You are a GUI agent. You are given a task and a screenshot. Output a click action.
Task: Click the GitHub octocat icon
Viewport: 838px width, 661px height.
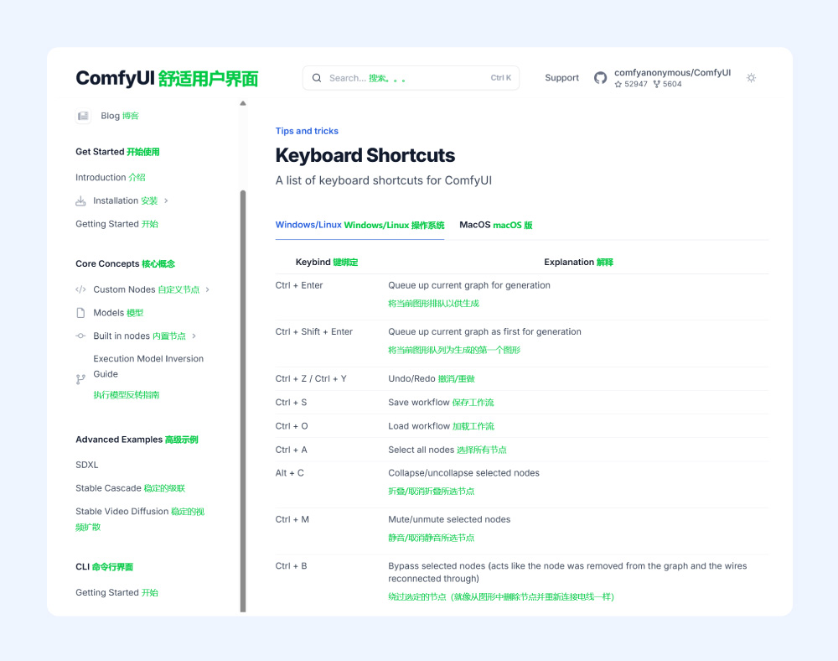[600, 78]
